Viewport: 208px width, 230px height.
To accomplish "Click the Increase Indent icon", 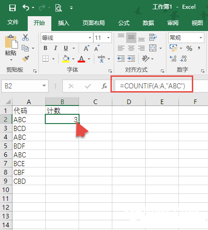I will pos(131,59).
